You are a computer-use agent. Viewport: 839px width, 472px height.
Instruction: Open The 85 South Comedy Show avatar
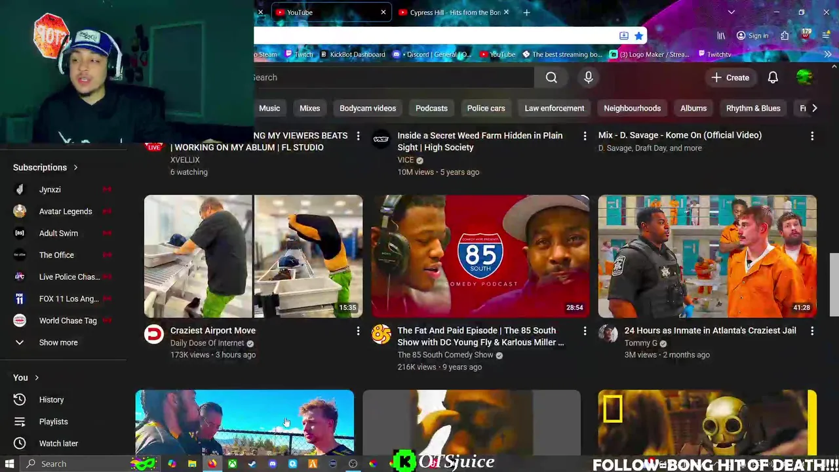coord(381,334)
